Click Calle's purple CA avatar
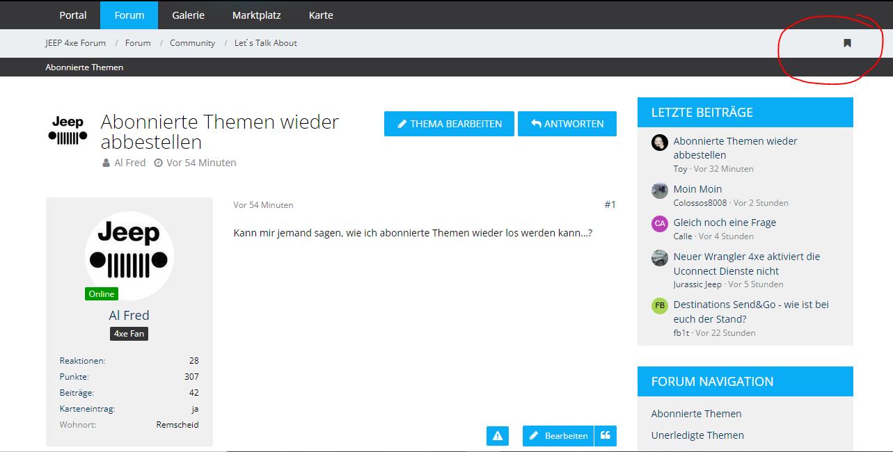This screenshot has width=893, height=452. tap(659, 224)
